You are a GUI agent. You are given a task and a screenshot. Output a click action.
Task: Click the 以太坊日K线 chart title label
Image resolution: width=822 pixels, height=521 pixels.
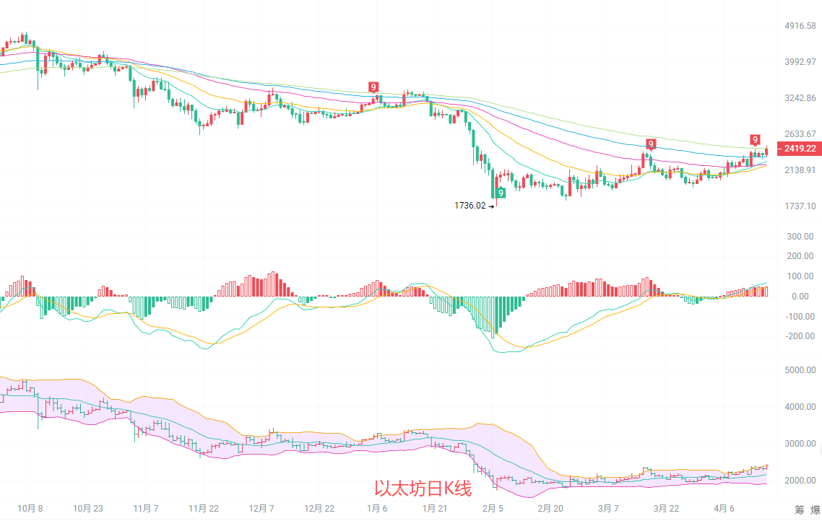[x=423, y=489]
